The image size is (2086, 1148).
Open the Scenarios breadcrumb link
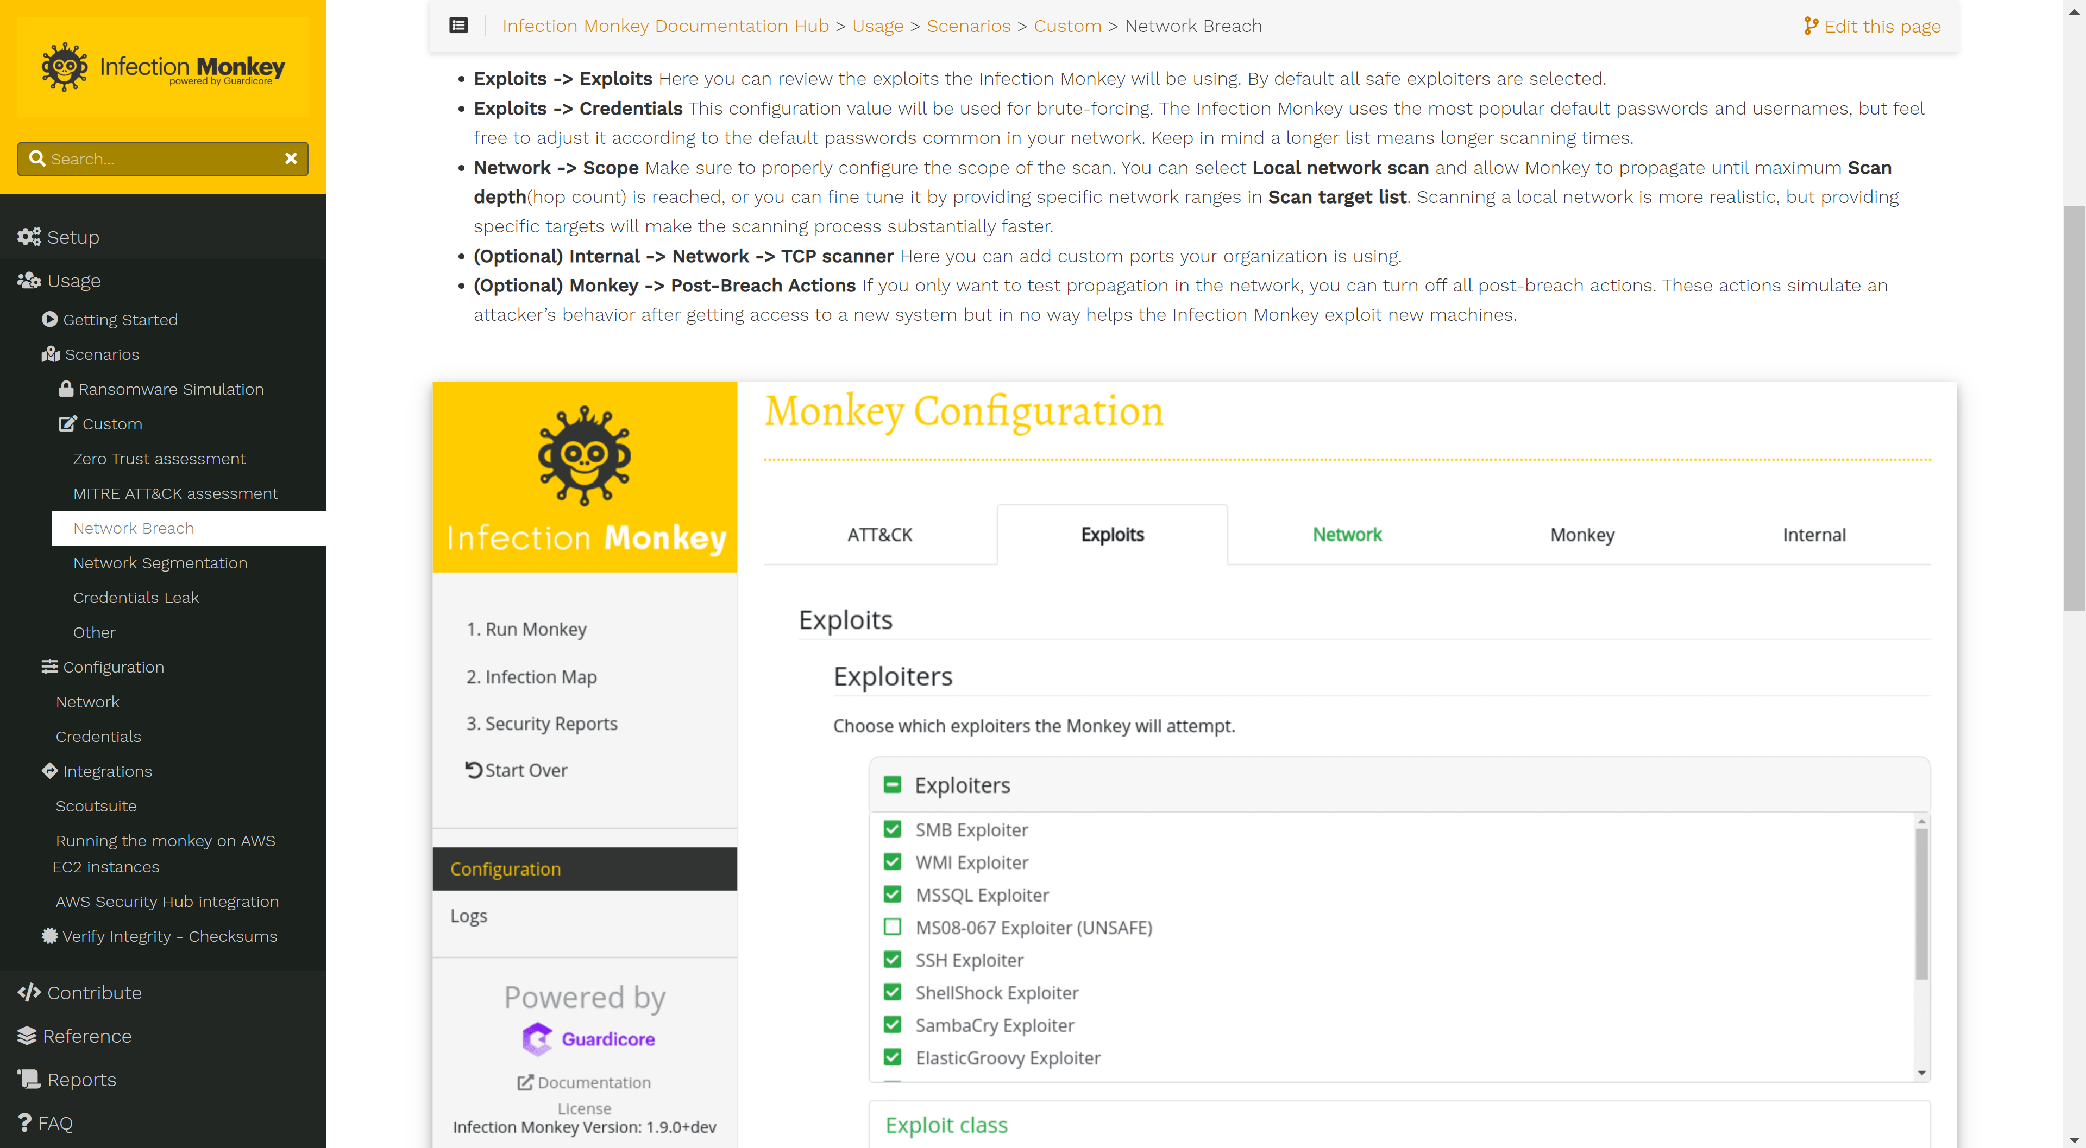pos(969,26)
